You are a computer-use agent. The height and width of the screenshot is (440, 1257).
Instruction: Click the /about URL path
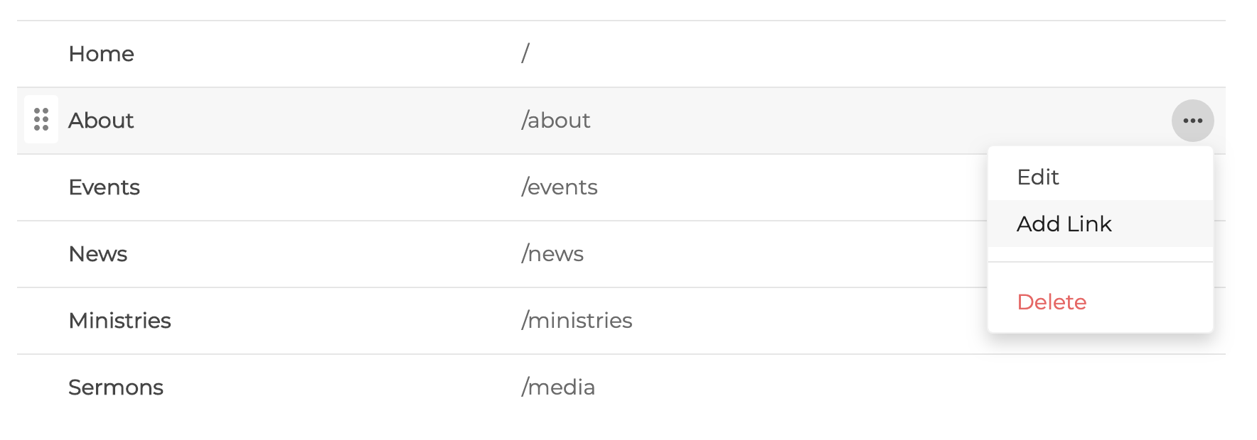click(x=556, y=121)
